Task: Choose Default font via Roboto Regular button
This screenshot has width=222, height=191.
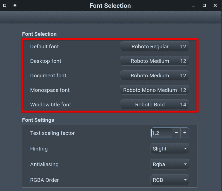Action: [x=154, y=47]
